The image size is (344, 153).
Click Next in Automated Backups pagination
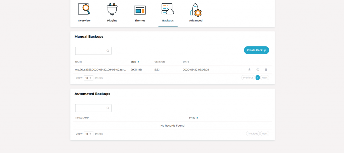(x=265, y=134)
